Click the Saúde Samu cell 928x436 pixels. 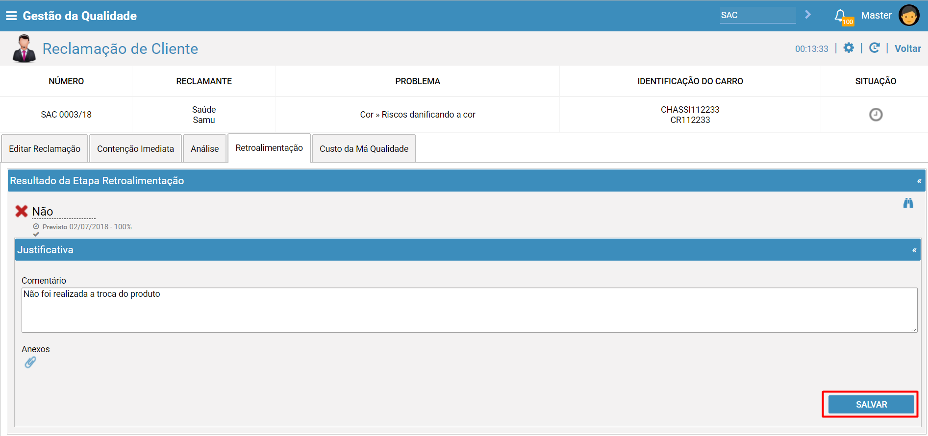pyautogui.click(x=204, y=115)
